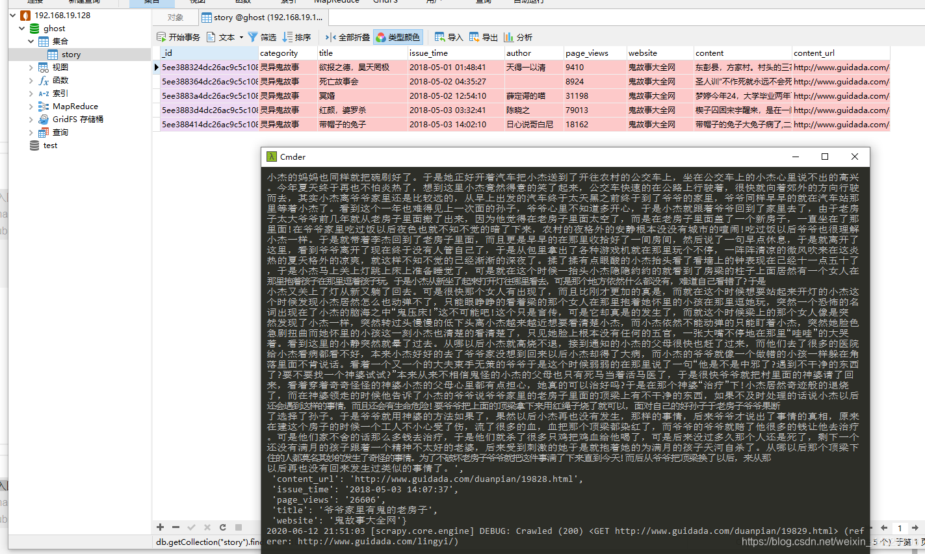Click the Queries (查询) node icon
The width and height of the screenshot is (925, 554).
coord(44,132)
